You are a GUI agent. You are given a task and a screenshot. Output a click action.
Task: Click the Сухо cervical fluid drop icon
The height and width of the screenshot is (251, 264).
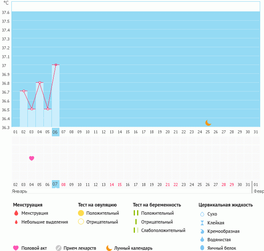pyautogui.click(x=202, y=214)
